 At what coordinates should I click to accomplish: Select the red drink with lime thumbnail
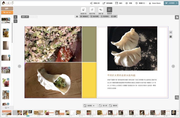click(6, 83)
